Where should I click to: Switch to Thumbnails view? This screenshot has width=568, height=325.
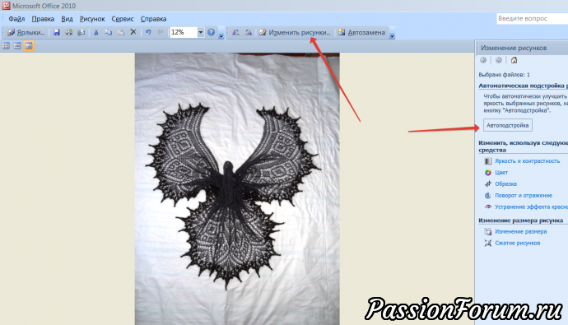pos(6,46)
